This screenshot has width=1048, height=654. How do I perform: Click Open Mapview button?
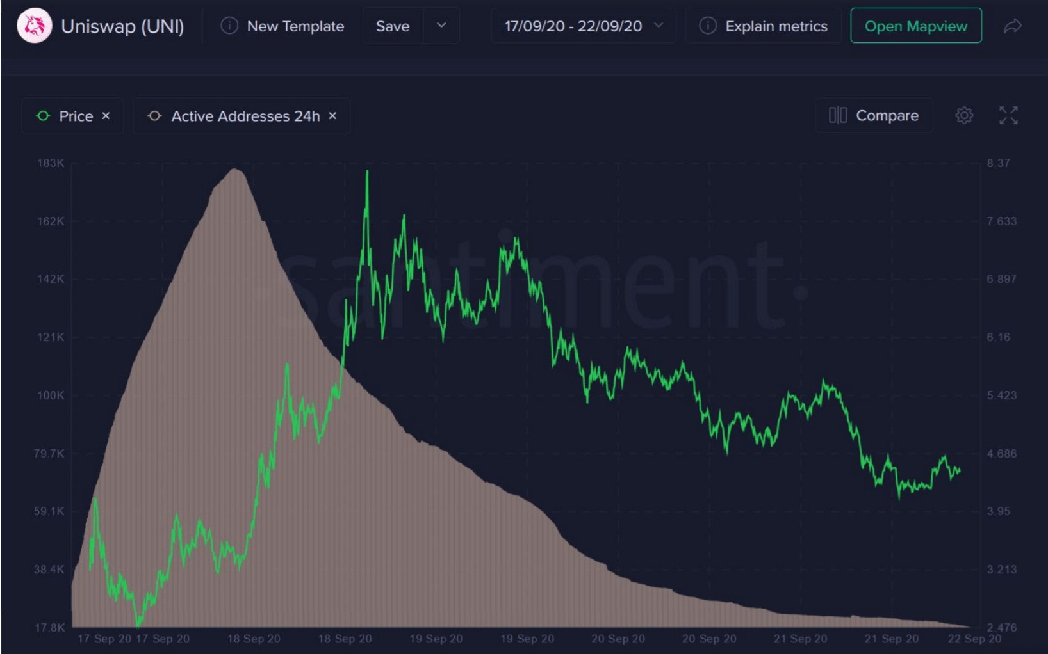tap(916, 26)
